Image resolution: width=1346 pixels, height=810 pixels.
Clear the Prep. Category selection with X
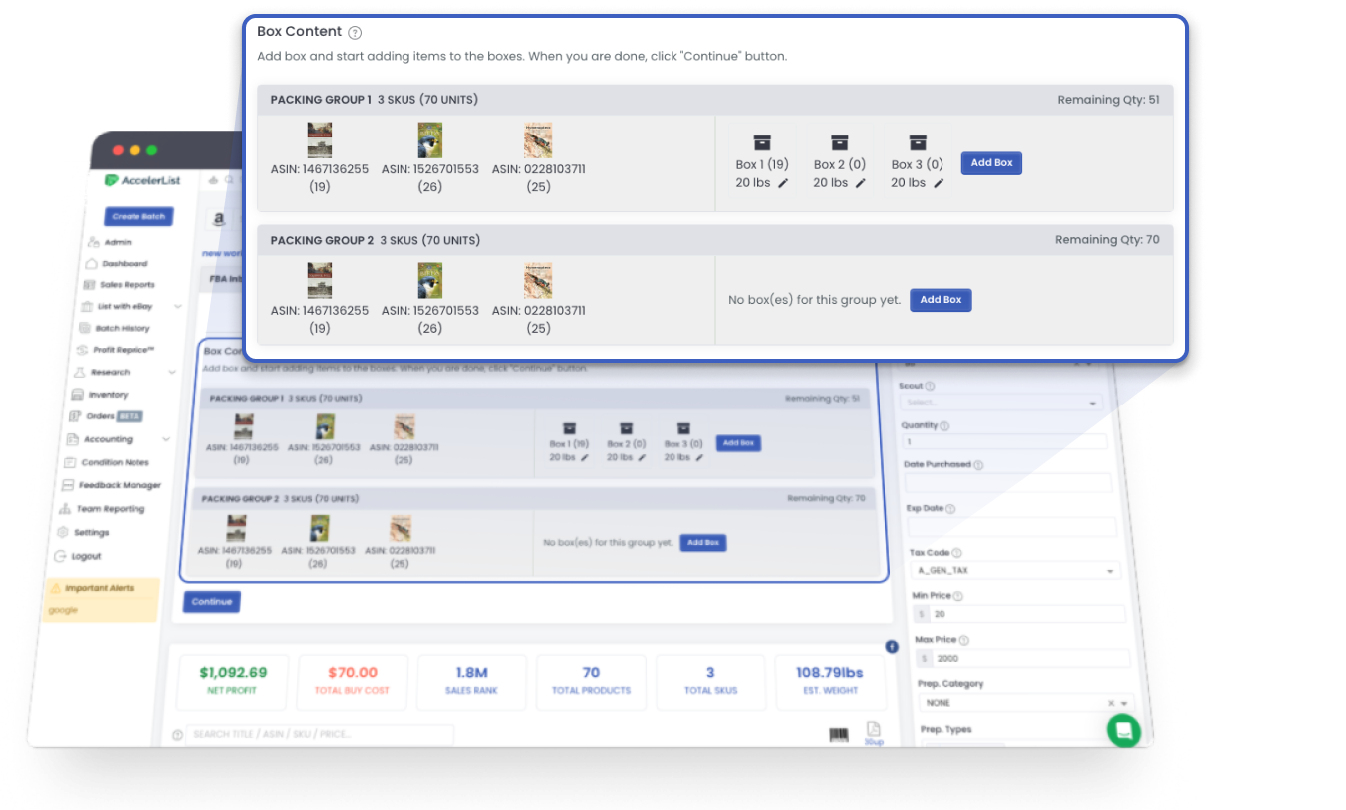pos(1110,703)
